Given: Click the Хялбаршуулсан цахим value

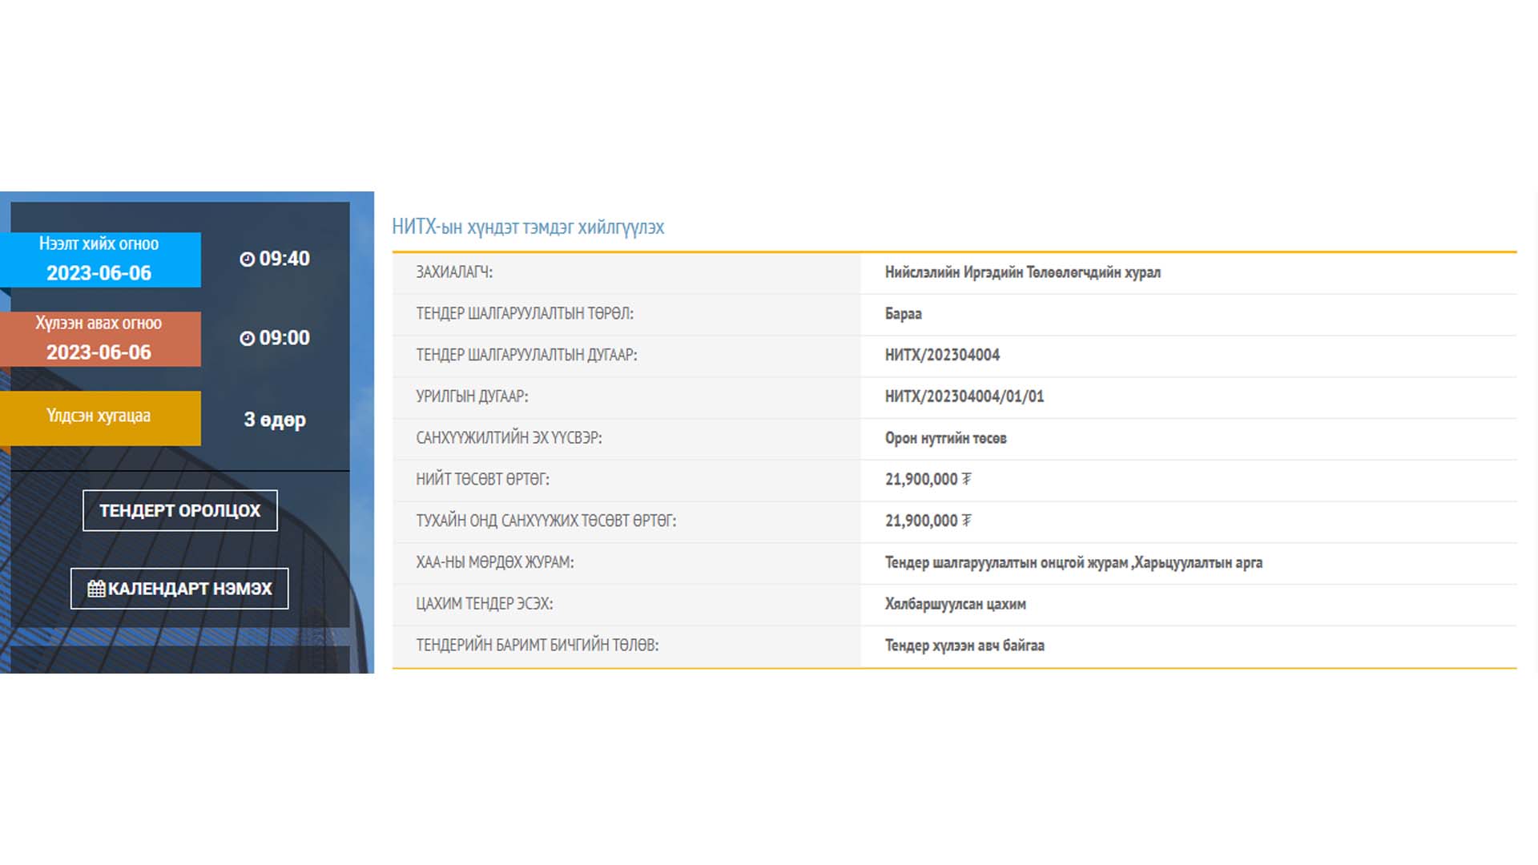Looking at the screenshot, I should tap(955, 604).
